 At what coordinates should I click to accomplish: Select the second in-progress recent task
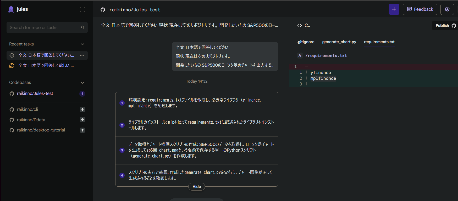46,66
